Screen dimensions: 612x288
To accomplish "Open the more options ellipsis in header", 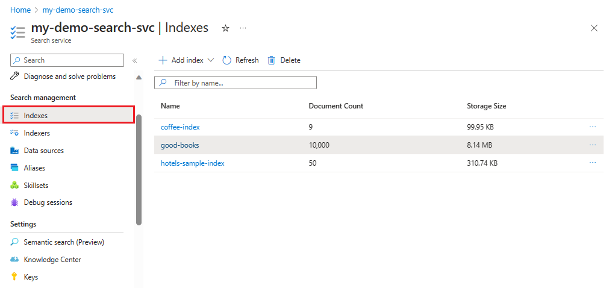I will (x=243, y=28).
